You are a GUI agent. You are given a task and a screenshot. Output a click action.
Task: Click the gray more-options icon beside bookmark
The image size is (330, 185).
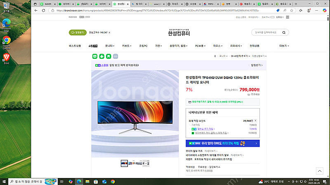(115, 56)
